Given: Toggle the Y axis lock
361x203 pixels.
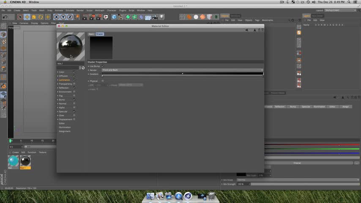Looking at the screenshot, I should [63, 17].
